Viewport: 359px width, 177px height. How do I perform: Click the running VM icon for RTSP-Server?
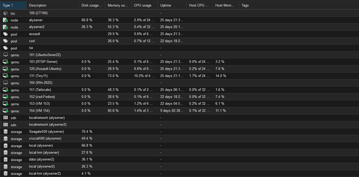(5, 62)
